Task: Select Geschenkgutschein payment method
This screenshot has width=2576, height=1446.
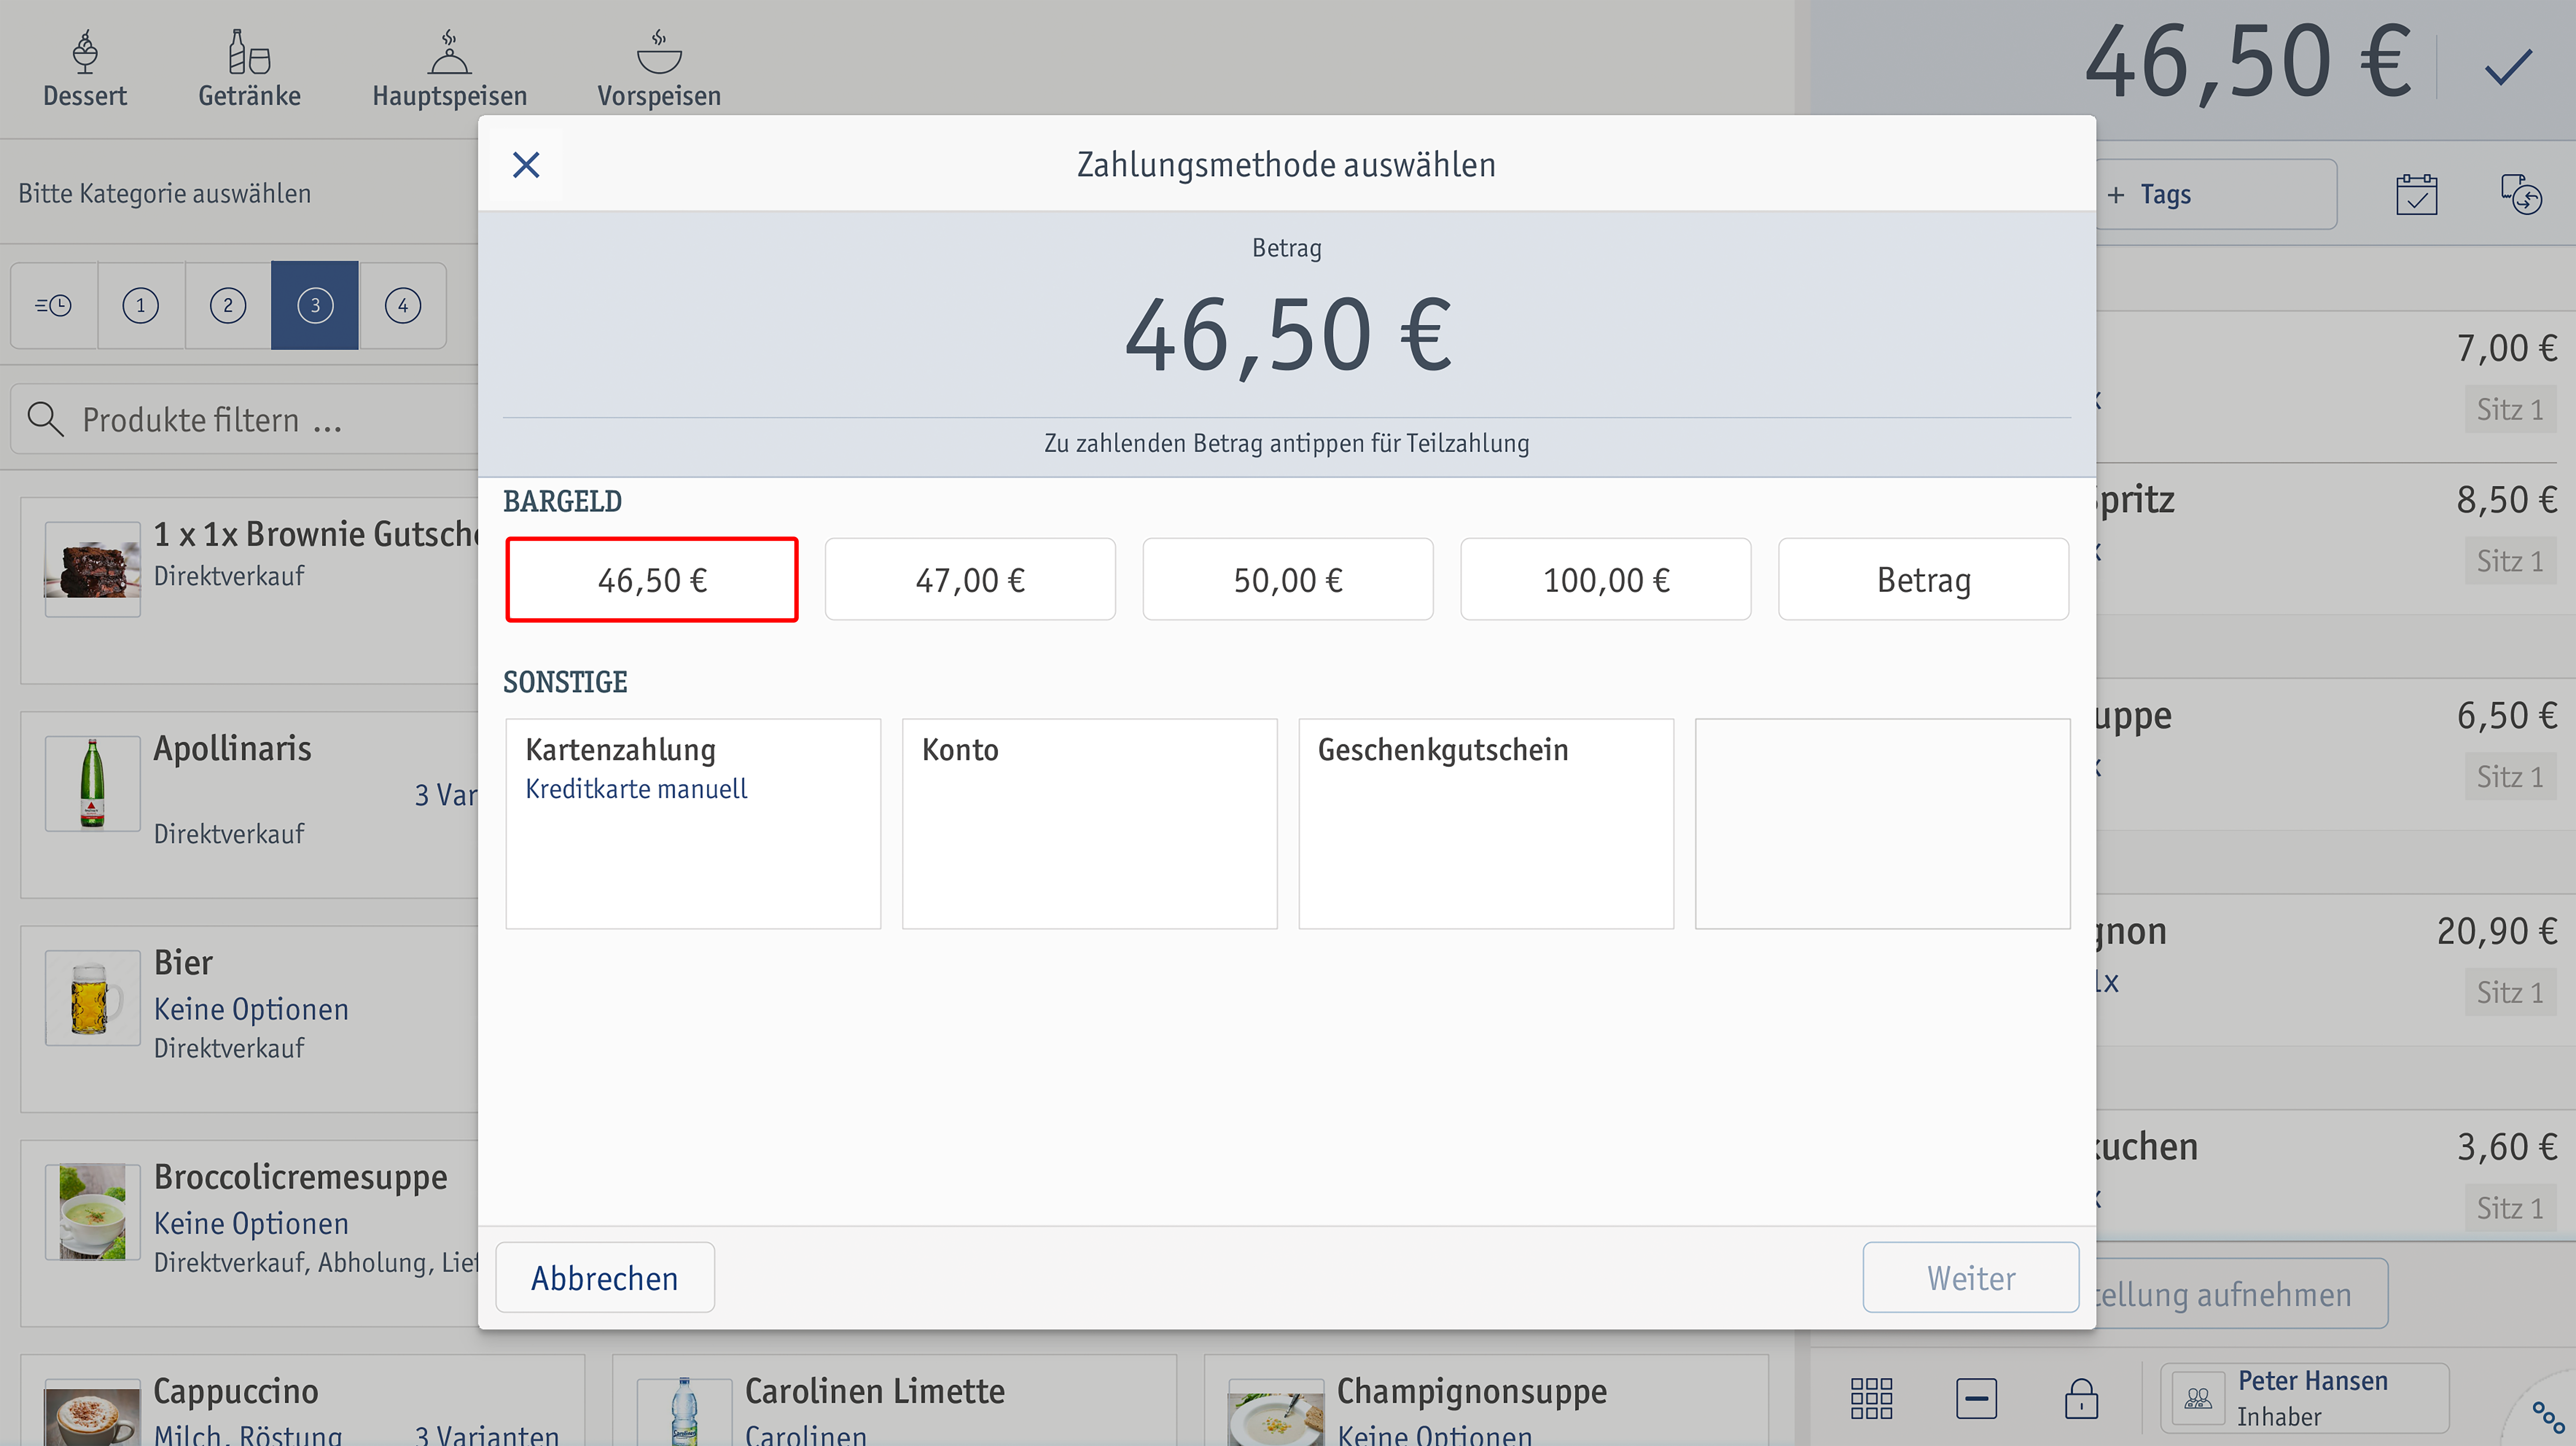Action: click(1486, 824)
